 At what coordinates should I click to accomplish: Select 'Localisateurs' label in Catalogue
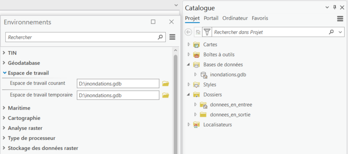217,125
